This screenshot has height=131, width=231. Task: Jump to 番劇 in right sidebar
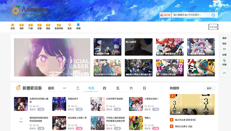click(224, 38)
